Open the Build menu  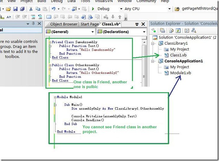coord(42,1)
